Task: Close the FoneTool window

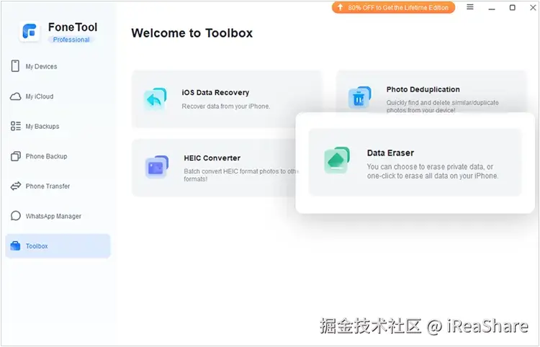Action: click(533, 7)
